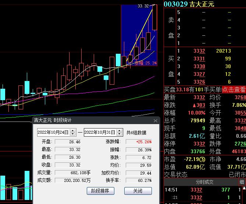Decrease the start date with the down arrow

click(x=72, y=134)
